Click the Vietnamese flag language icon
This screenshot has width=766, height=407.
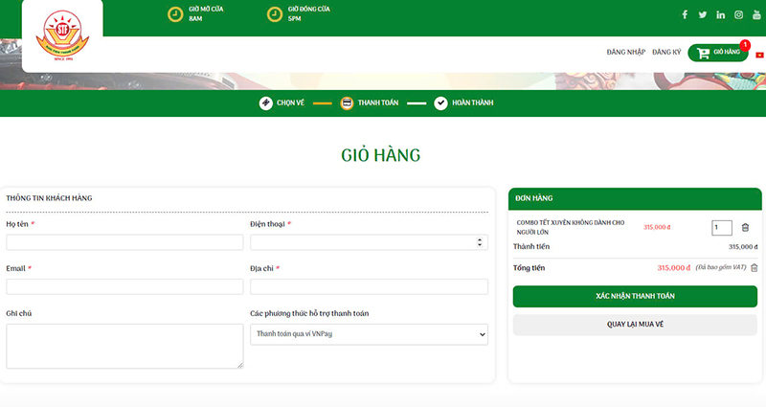759,55
